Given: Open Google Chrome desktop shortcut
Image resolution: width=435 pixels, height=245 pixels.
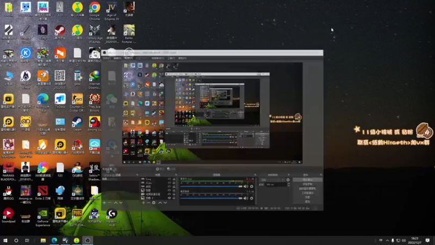Looking at the screenshot, I should pyautogui.click(x=94, y=11).
